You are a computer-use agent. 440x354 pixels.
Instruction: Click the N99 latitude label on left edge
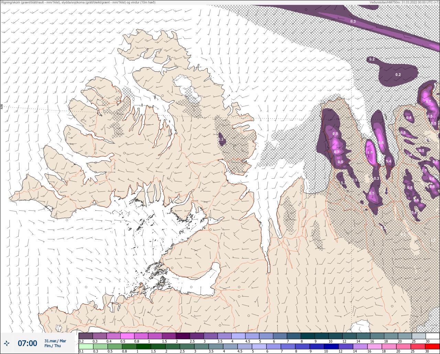coord(2,107)
